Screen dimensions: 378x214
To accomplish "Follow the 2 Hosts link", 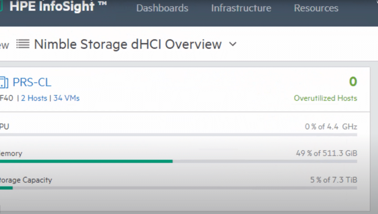I will pyautogui.click(x=34, y=98).
